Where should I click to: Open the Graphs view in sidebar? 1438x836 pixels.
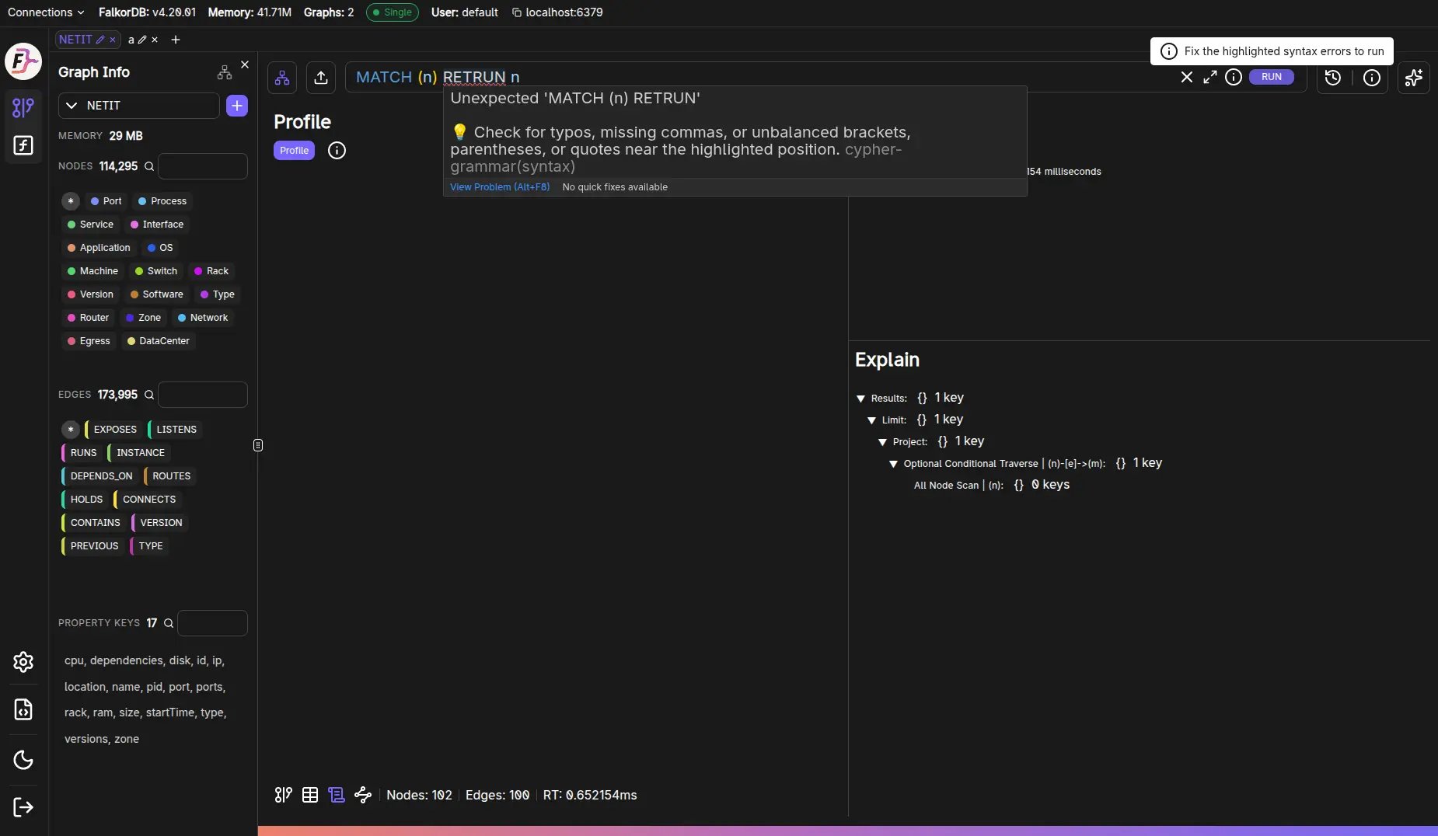click(23, 107)
